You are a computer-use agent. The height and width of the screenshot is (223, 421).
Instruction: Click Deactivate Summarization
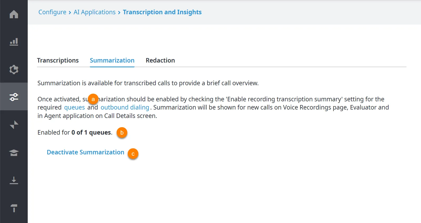pyautogui.click(x=86, y=152)
